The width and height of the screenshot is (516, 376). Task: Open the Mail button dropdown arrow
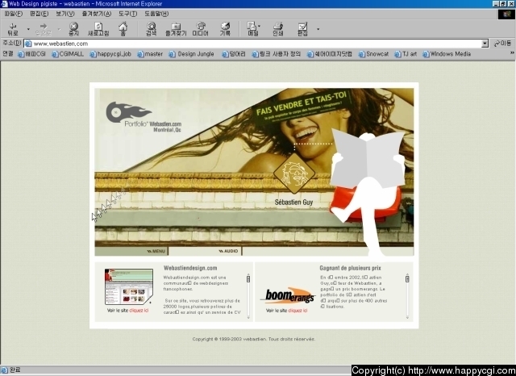pos(260,26)
